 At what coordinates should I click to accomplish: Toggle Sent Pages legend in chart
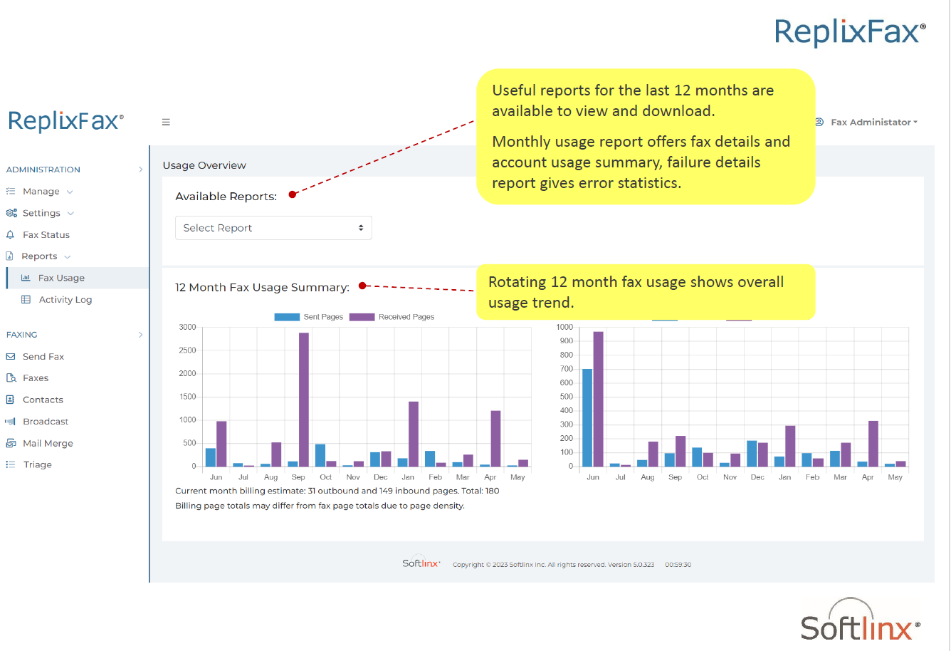point(309,317)
